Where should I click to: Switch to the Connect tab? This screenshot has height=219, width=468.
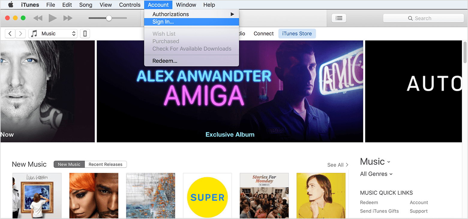point(264,34)
